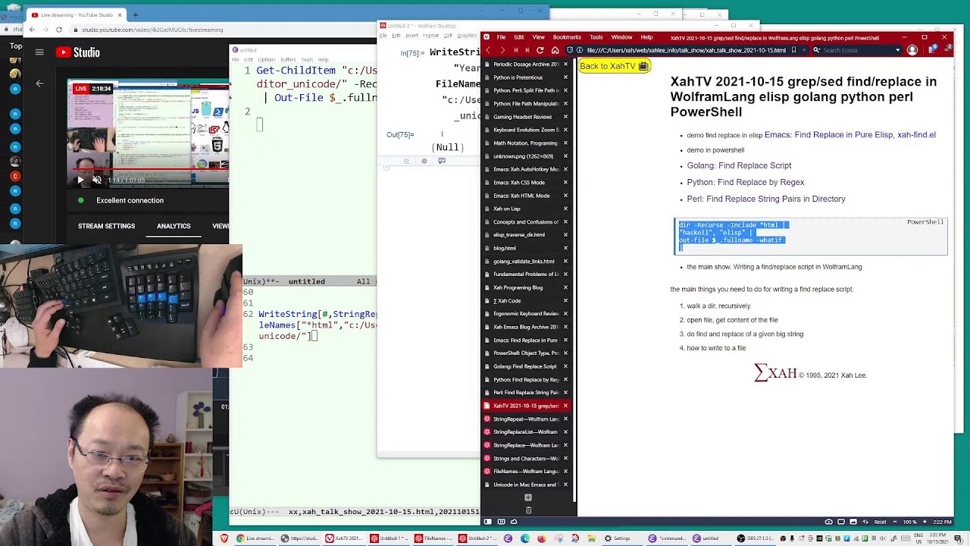Open OBS 27.1.3 from taskbar
The width and height of the screenshot is (970, 546).
(x=754, y=538)
